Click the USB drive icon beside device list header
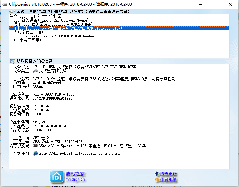Screen dimensions: 239x187 (x=12, y=12)
